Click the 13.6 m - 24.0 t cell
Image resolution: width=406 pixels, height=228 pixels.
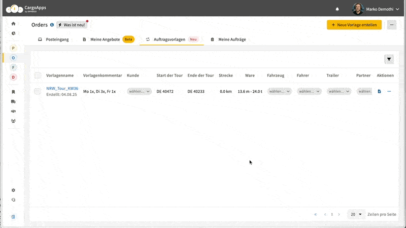click(250, 91)
